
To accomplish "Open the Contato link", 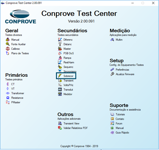I will [x=120, y=119].
